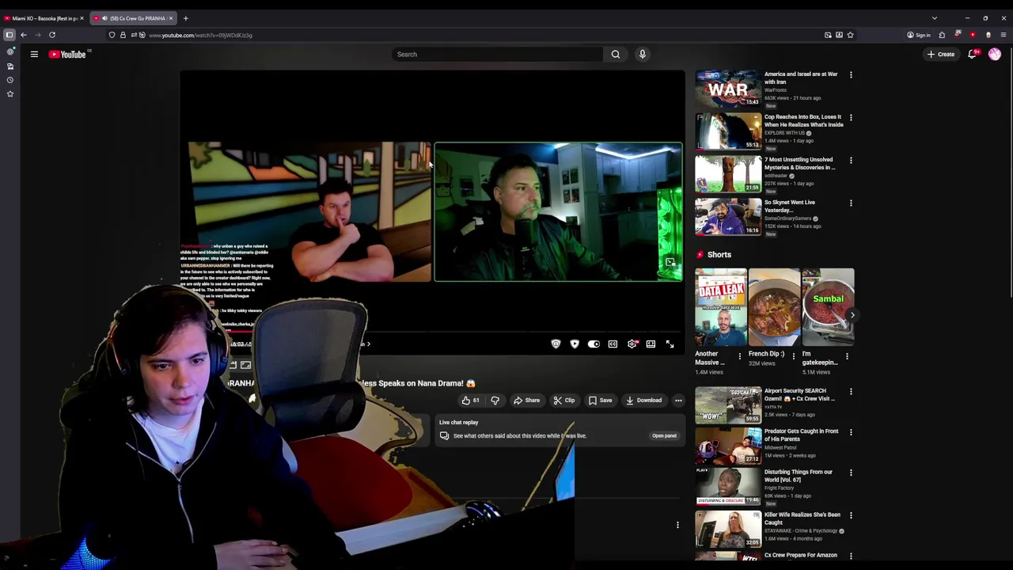This screenshot has width=1013, height=570.
Task: Open YouTube notifications bell
Action: click(x=972, y=54)
